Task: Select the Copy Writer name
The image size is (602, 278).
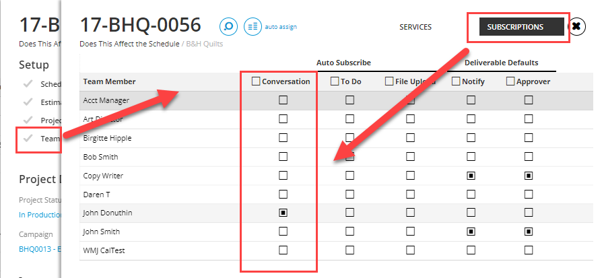Action: [103, 176]
